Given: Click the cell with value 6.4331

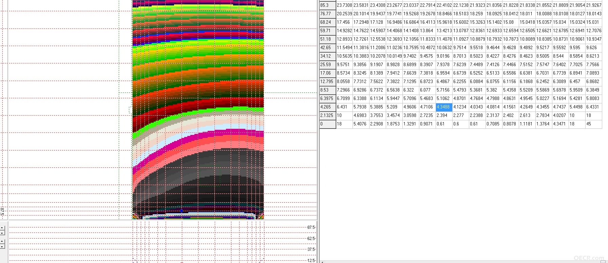Looking at the screenshot, I should [x=594, y=107].
